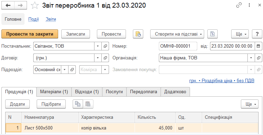Screen dimensions: 263x135
Task: Select row number 1 cell
Action: pos(13,128)
